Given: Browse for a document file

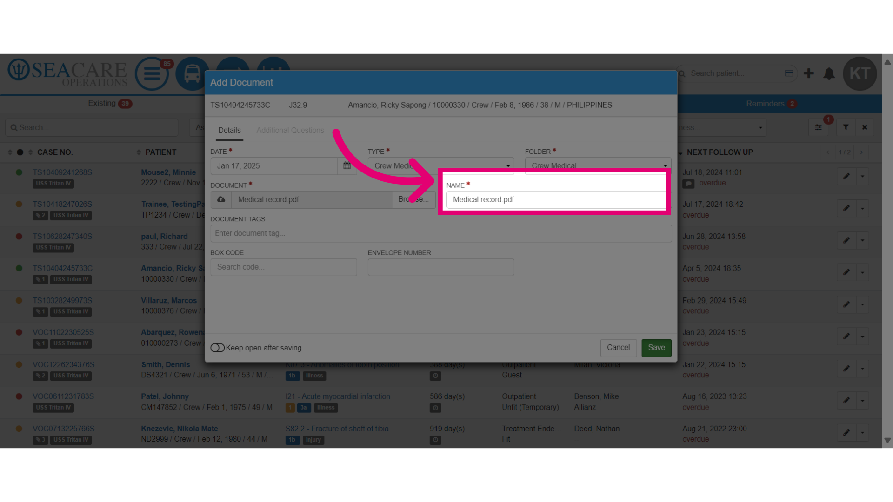Looking at the screenshot, I should 413,199.
